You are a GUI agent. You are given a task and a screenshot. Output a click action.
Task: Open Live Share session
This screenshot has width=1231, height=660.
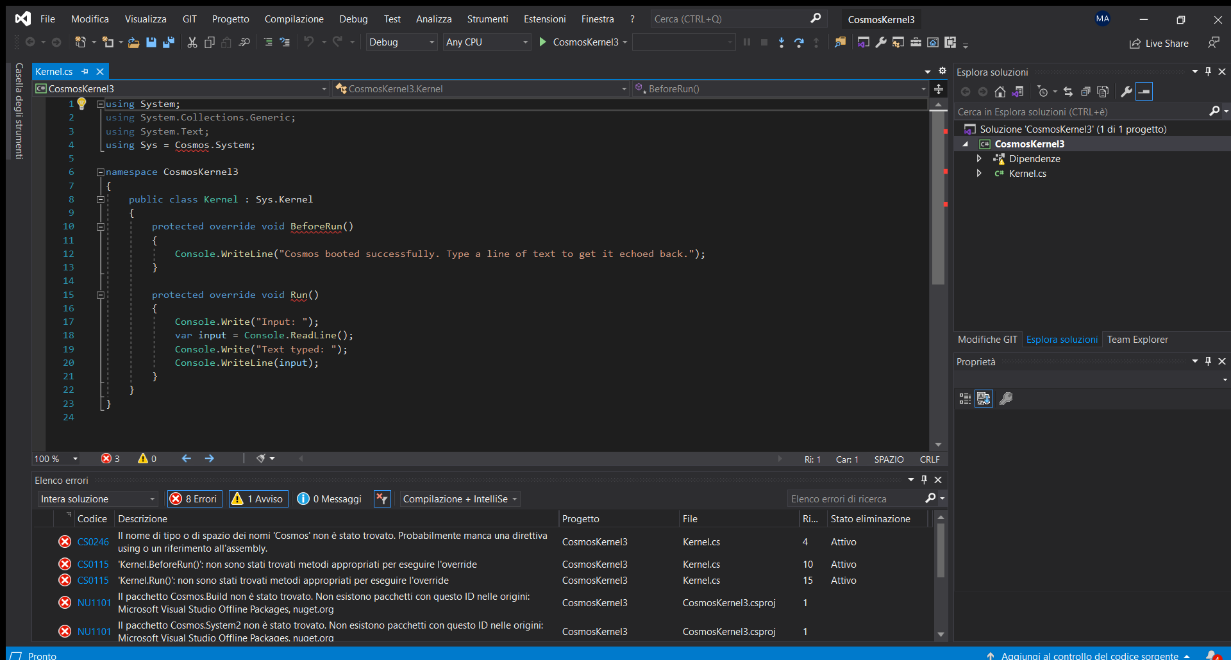coord(1160,43)
